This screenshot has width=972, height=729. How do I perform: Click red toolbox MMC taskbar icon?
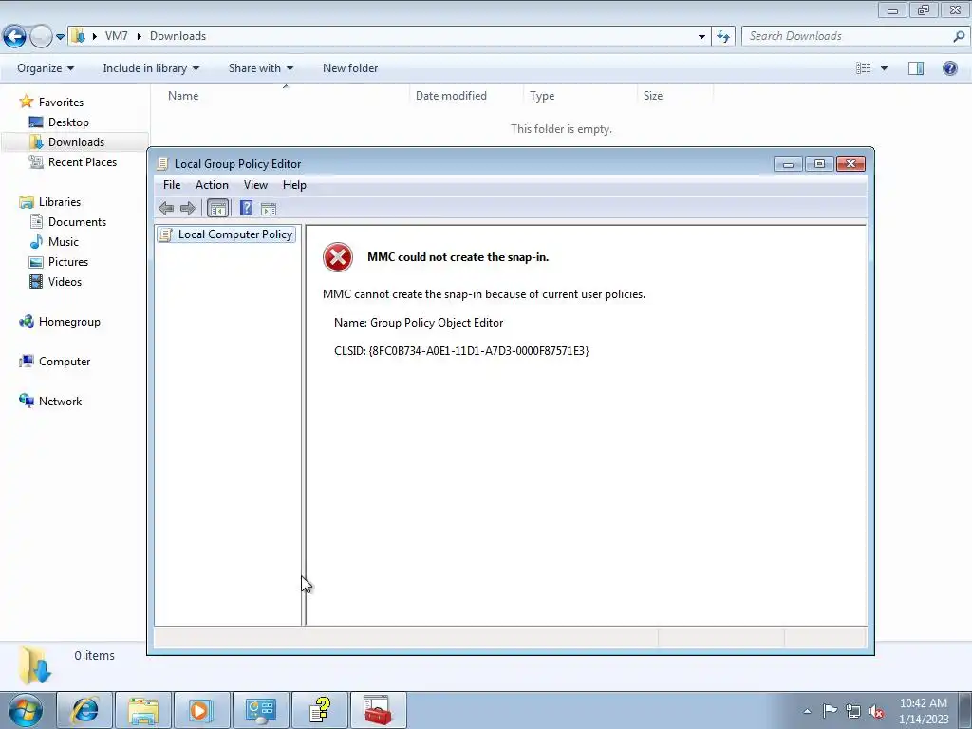pyautogui.click(x=379, y=710)
